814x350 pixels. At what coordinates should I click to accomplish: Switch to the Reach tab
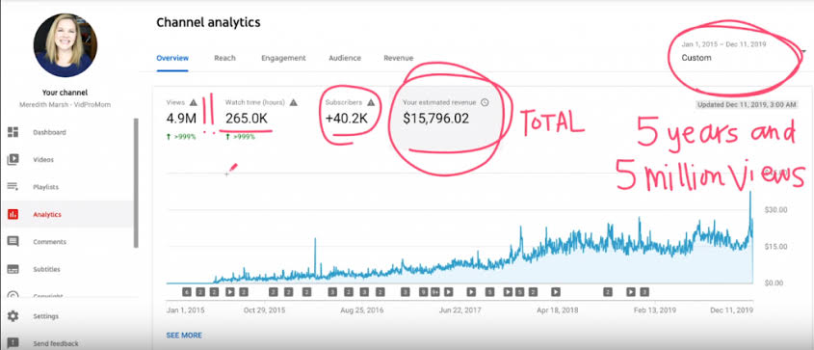pos(224,58)
